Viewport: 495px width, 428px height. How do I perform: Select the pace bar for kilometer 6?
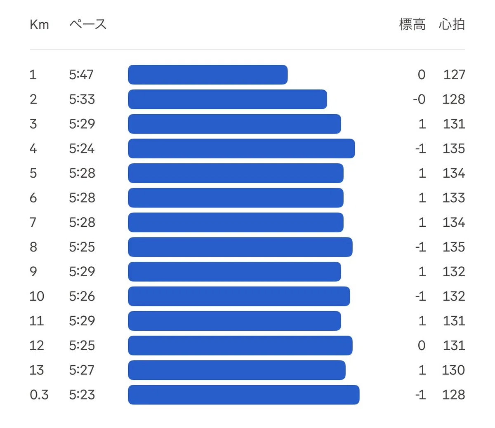[236, 198]
